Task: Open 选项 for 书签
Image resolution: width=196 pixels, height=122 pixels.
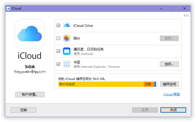Action: pos(169,64)
